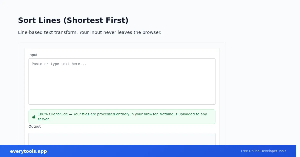This screenshot has height=157, width=300.
Task: Click the 'Sort Lines (Shortest First)' heading
Action: click(73, 20)
